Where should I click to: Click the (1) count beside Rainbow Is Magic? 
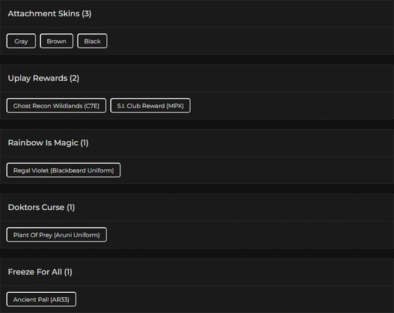pyautogui.click(x=85, y=143)
